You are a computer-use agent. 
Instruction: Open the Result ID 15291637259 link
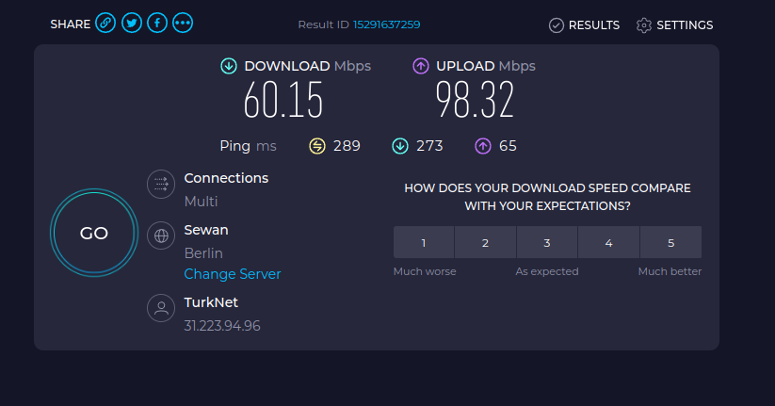[386, 24]
